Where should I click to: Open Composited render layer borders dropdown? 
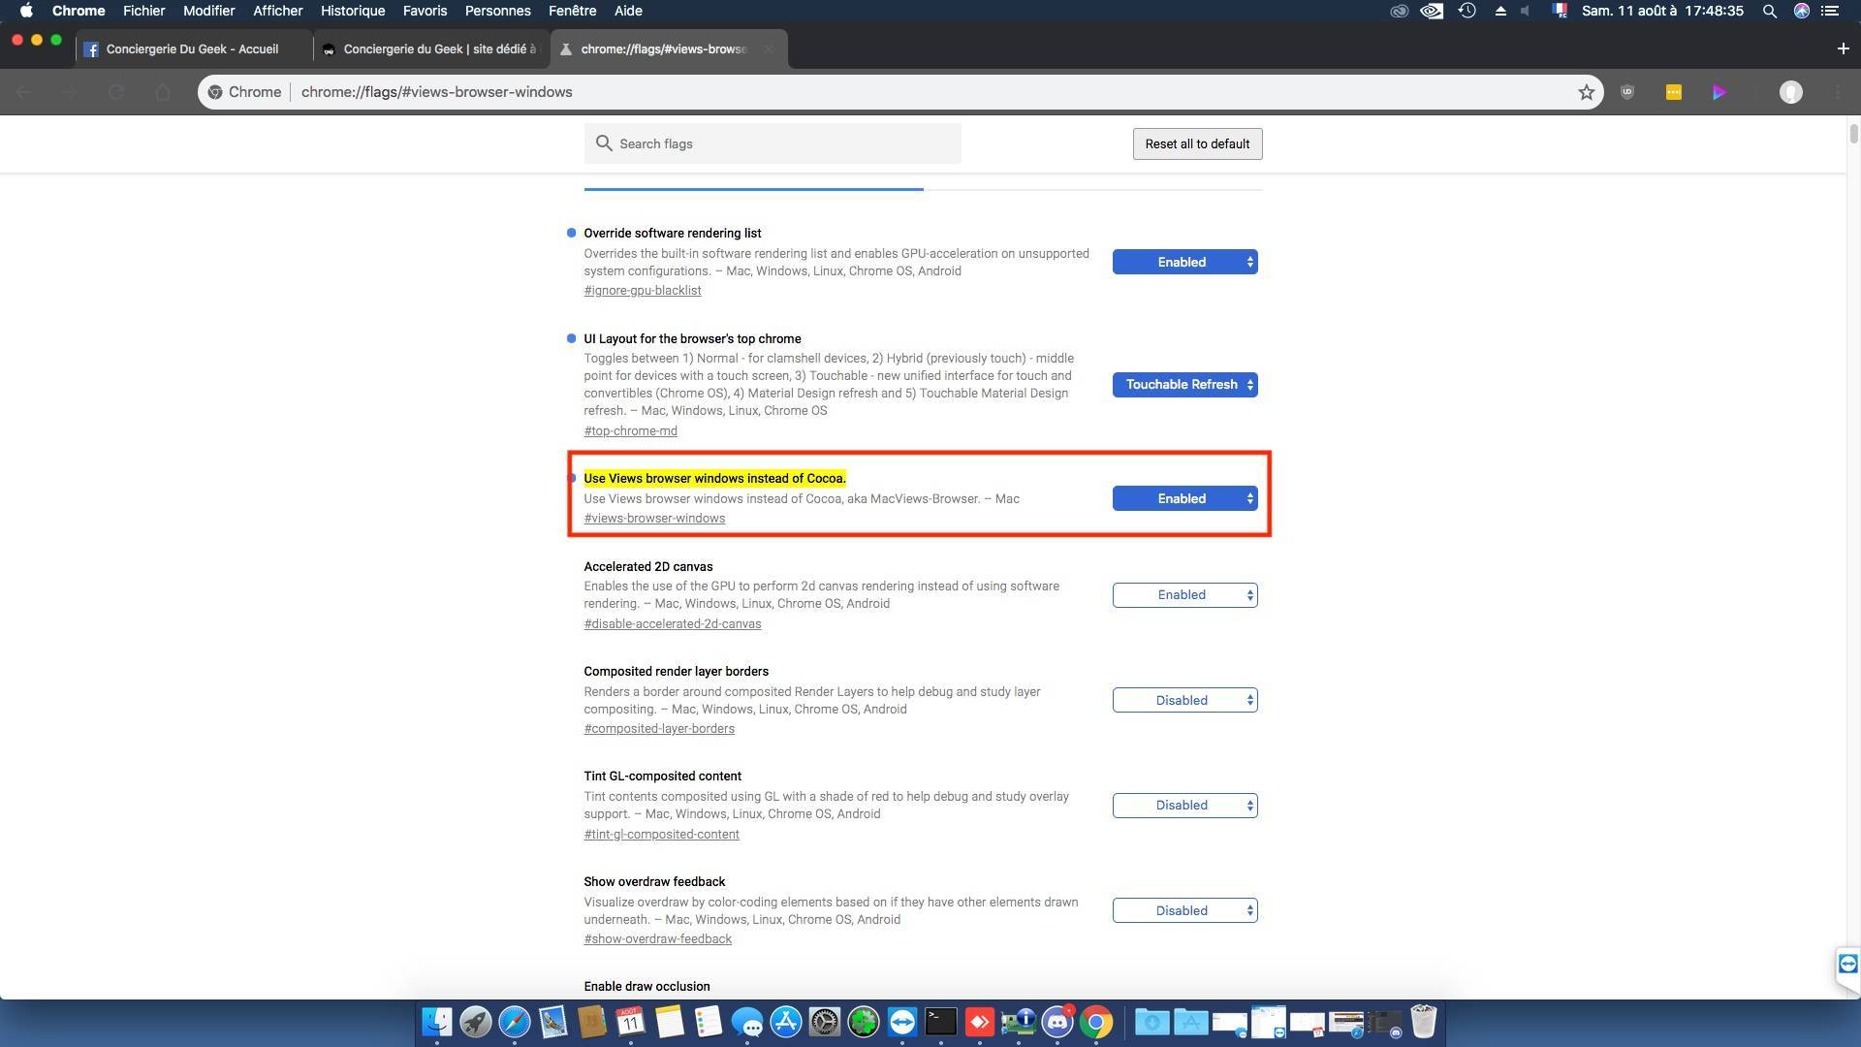pos(1184,700)
